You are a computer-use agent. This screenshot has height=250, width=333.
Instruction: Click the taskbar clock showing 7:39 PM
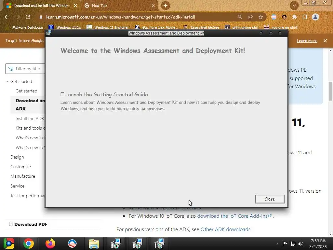[318, 243]
